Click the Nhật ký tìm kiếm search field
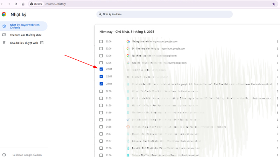Viewport: 280px width, 157px height. (164, 14)
